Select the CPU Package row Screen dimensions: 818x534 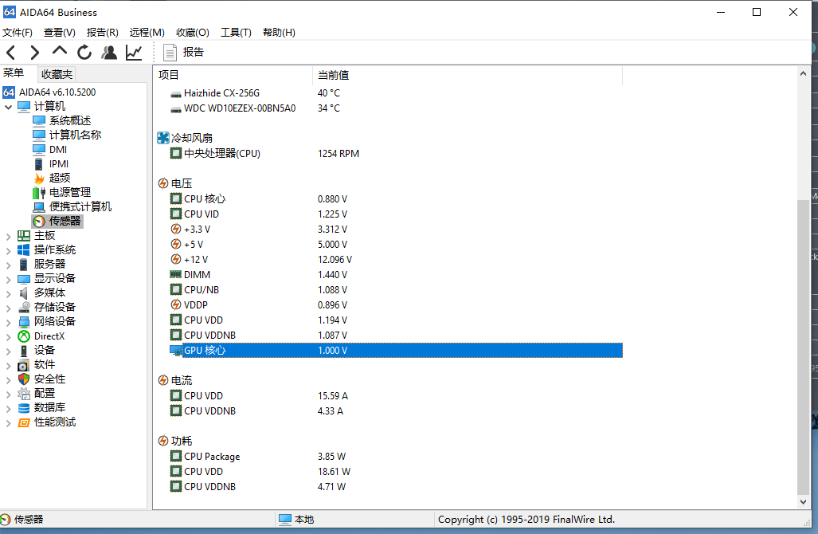tap(396, 456)
